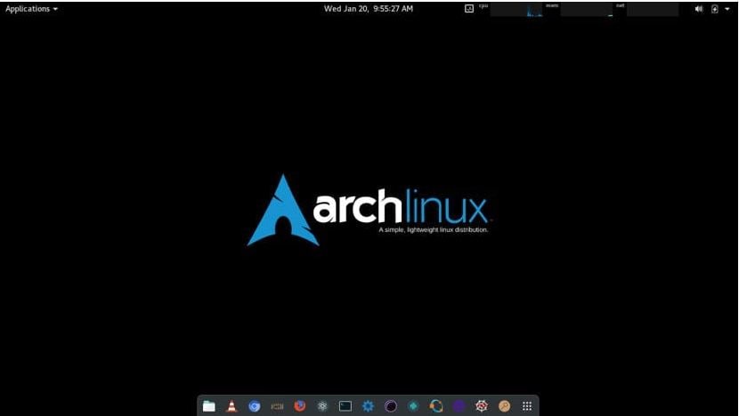
Task: Open the fourth dock app, beside Chromium
Action: coord(277,405)
